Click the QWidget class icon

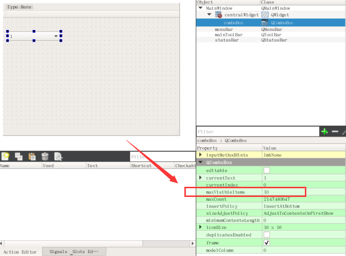pos(265,15)
